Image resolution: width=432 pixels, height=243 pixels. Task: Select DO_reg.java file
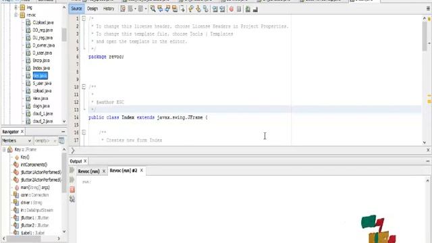point(43,30)
